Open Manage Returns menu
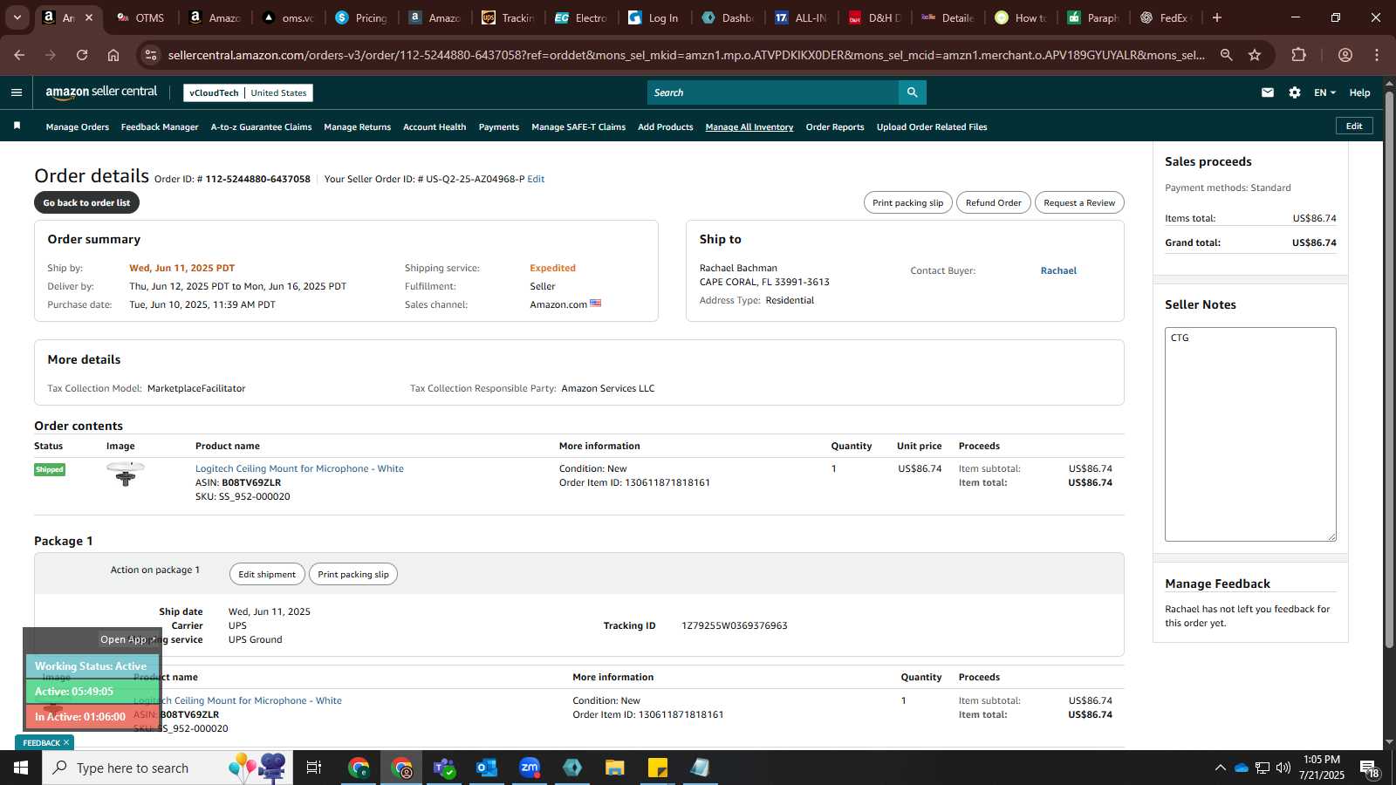 357,126
